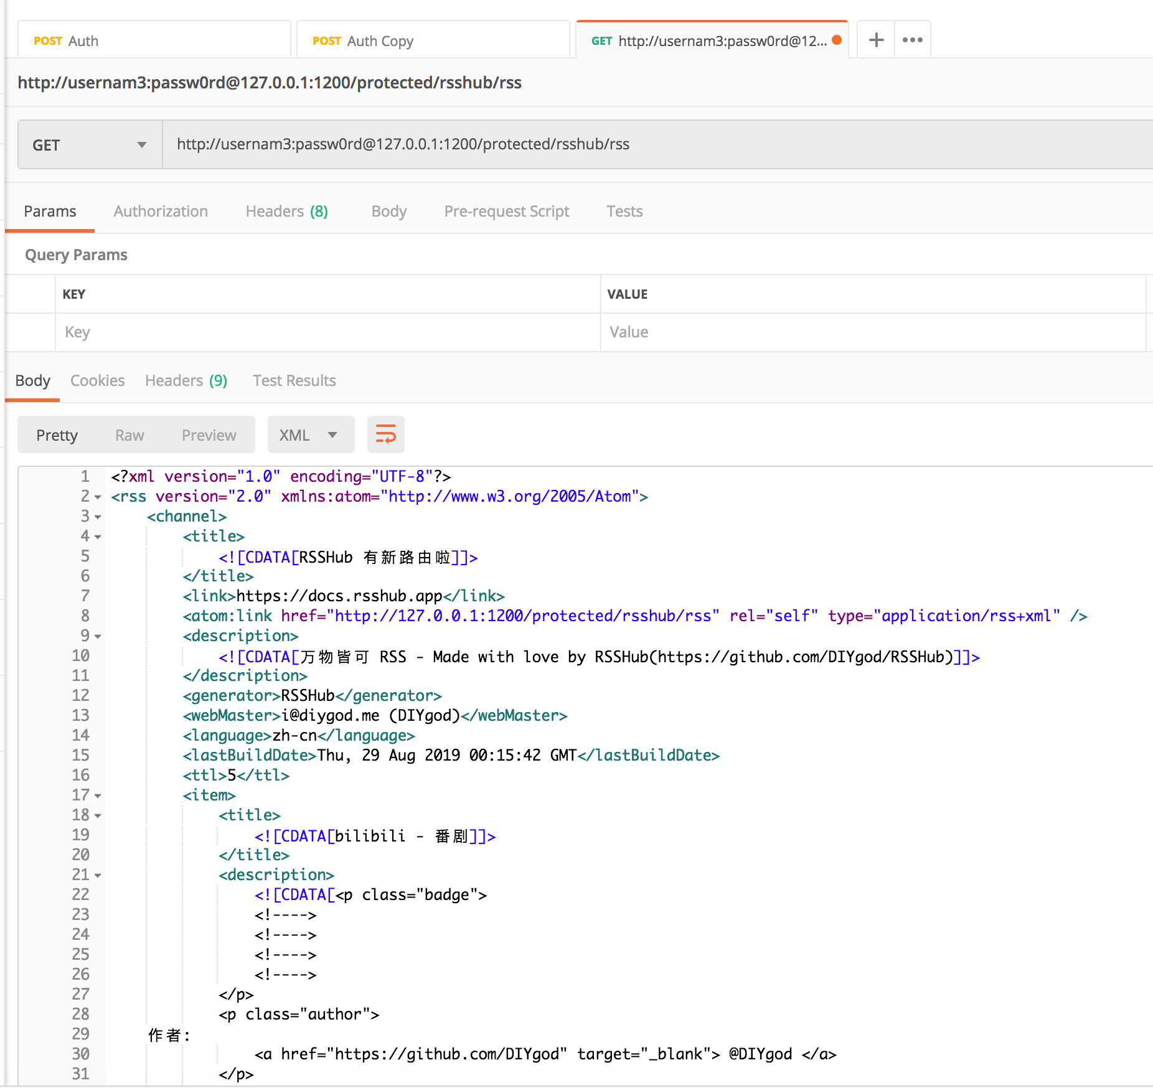Click the request name title text
This screenshot has height=1088, width=1153.
[270, 83]
